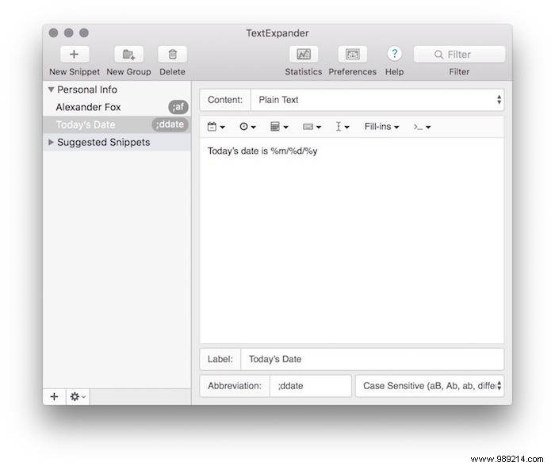
Task: Click the add plus button below sidebar
Action: [x=54, y=396]
